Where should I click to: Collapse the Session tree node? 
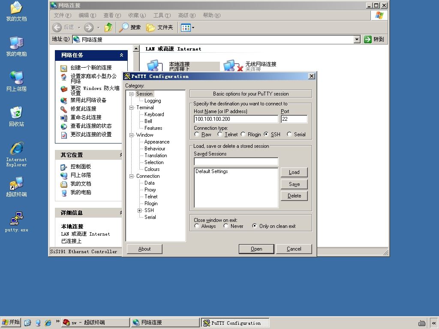[x=131, y=94]
